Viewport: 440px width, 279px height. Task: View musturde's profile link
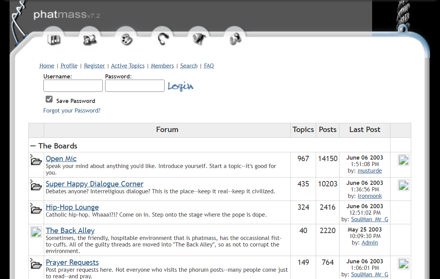point(369,171)
